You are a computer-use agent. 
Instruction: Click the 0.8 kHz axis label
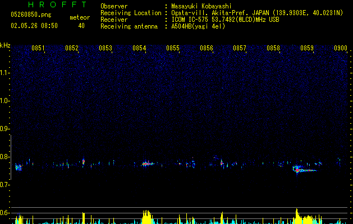5,157
